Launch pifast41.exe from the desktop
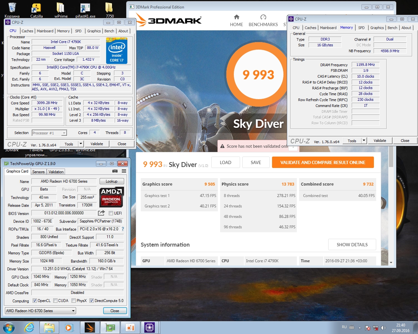Screen dimensions: 418x334 pyautogui.click(x=85, y=9)
